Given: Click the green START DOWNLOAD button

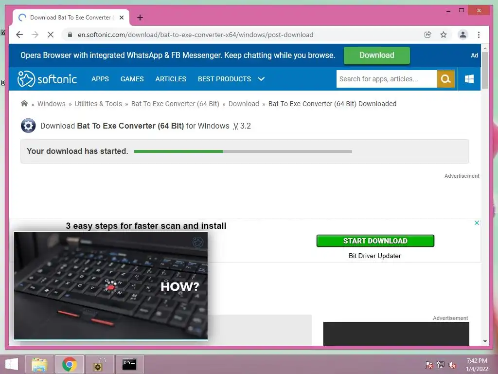Looking at the screenshot, I should pos(375,241).
